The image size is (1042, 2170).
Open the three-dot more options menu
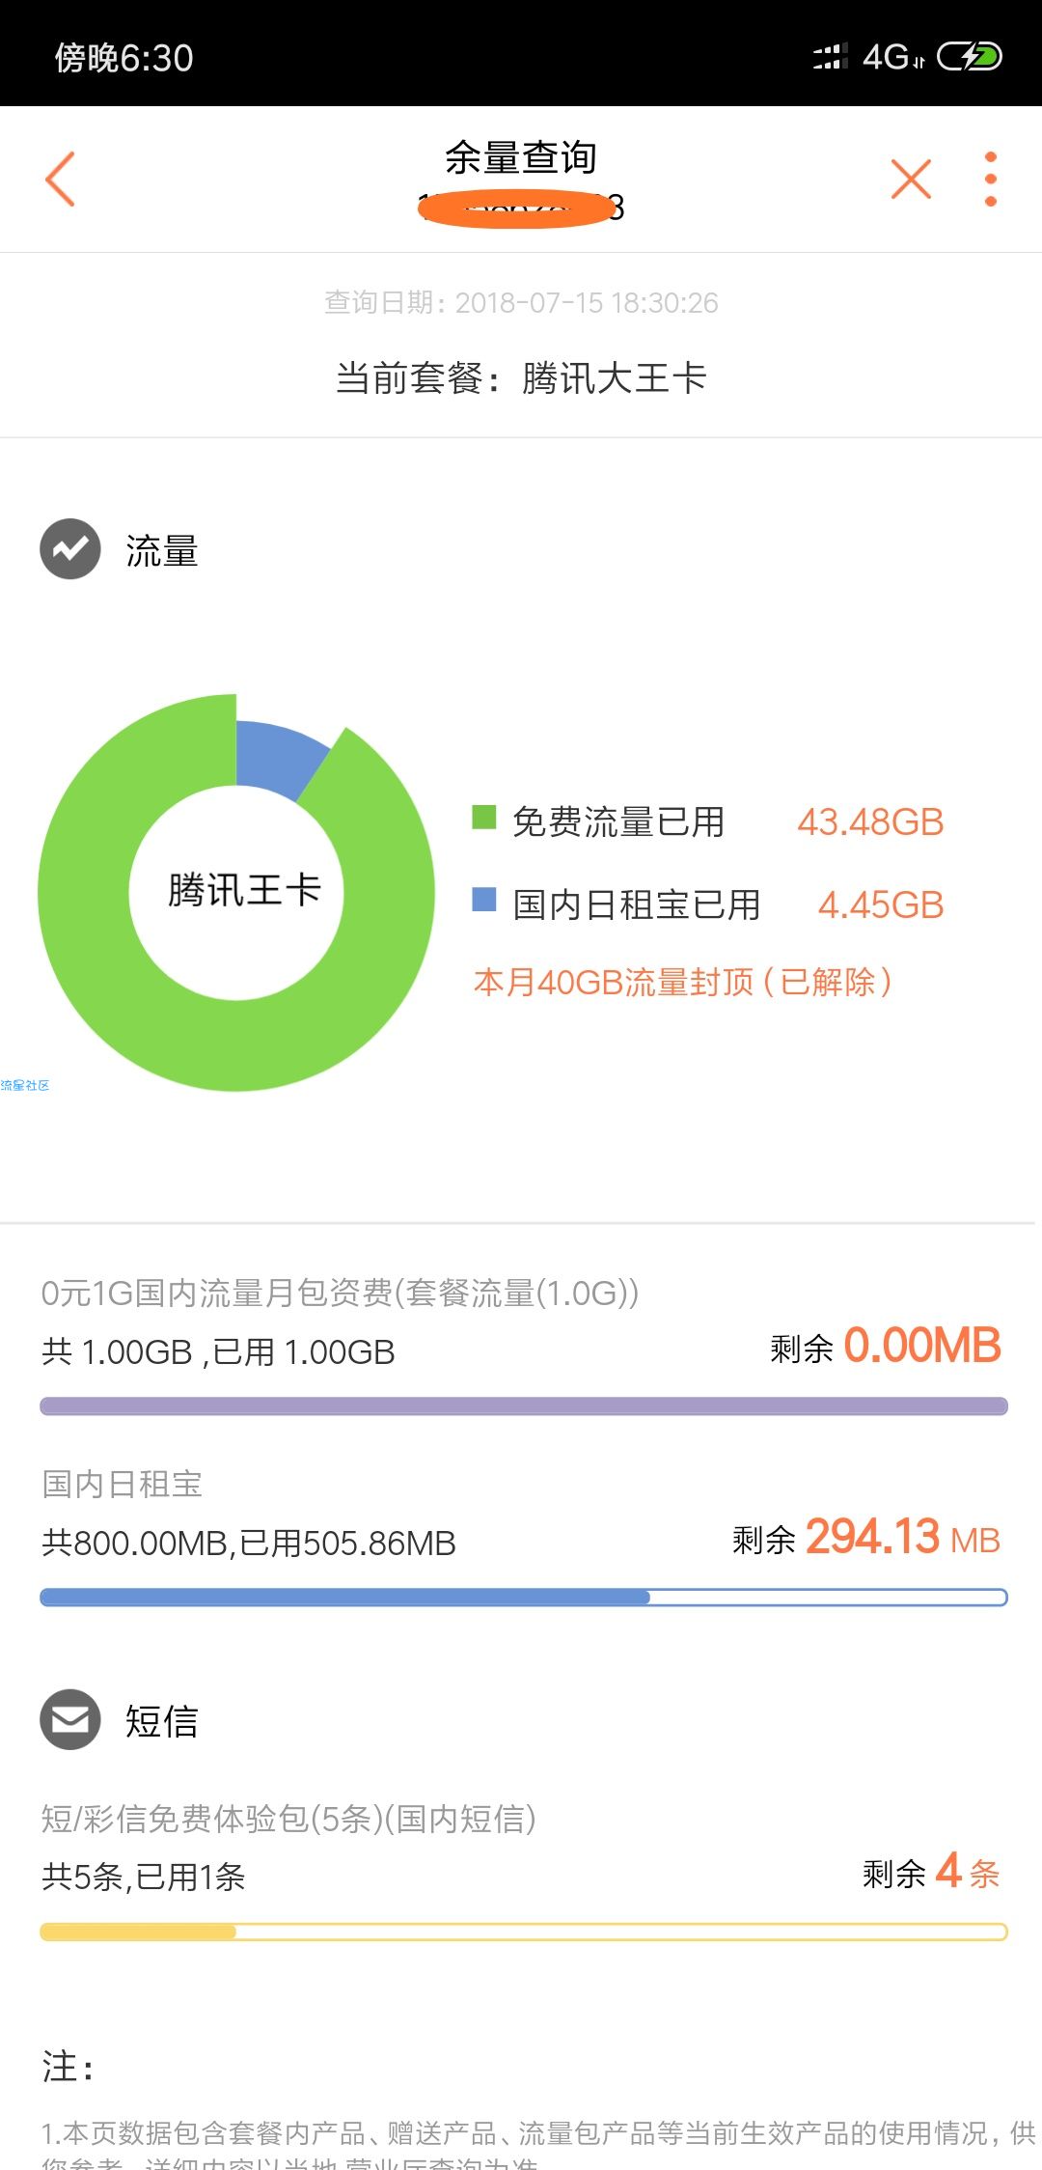pos(990,180)
